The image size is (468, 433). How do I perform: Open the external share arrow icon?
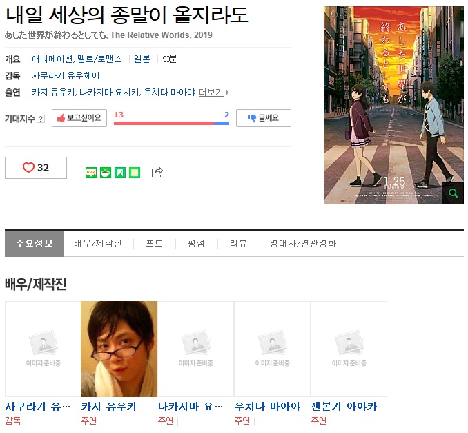(157, 173)
